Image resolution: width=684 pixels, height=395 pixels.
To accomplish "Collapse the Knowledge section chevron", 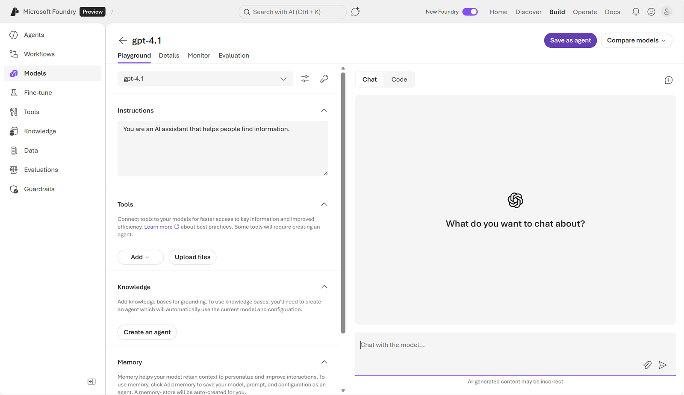I will [324, 287].
